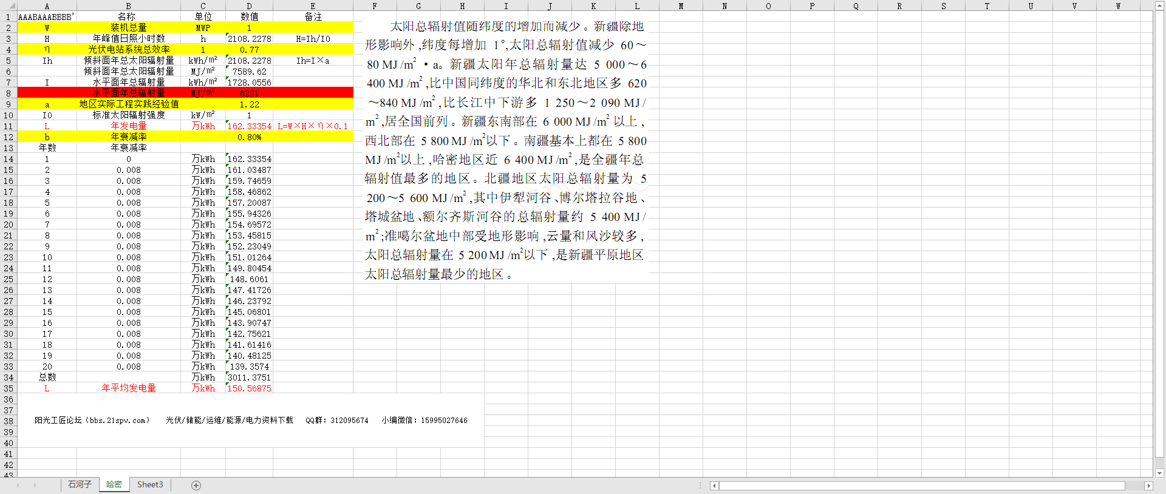This screenshot has height=494, width=1166.
Task: Click the 水平面年总辐射量 cell with kWh/m² unit
Action: (128, 83)
